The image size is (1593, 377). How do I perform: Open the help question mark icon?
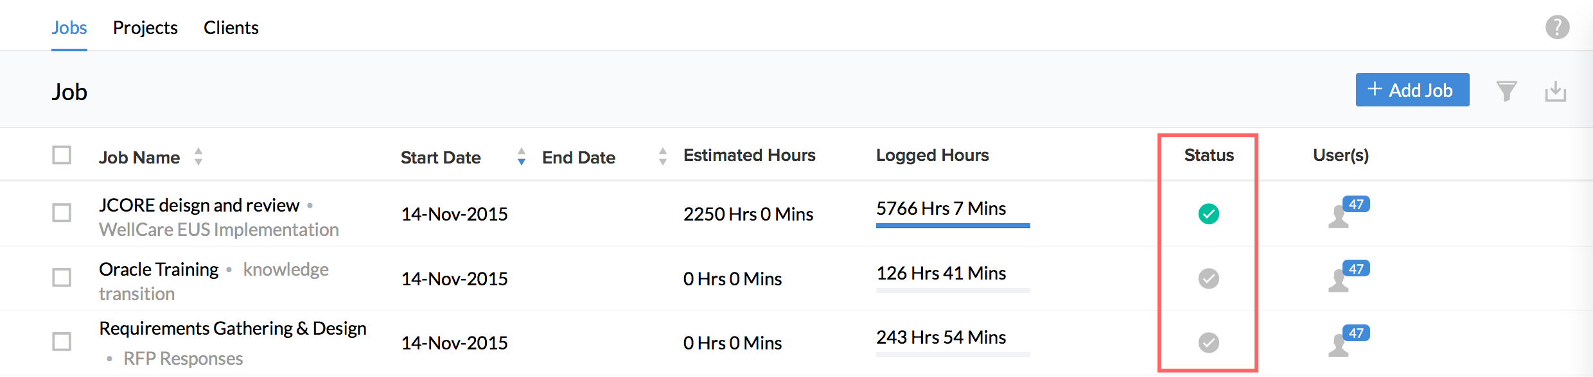tap(1557, 28)
